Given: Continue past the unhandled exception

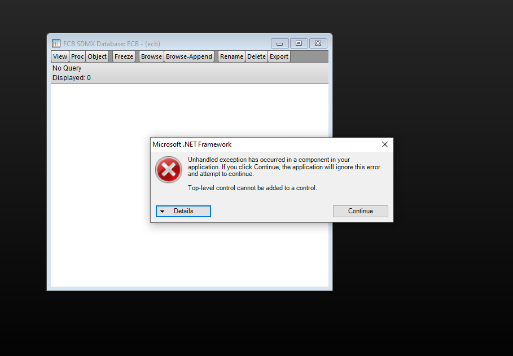Looking at the screenshot, I should (361, 211).
